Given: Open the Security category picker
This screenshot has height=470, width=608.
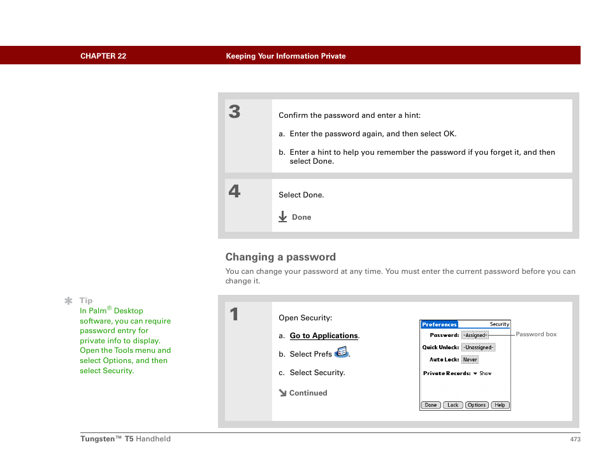Looking at the screenshot, I should coord(500,324).
